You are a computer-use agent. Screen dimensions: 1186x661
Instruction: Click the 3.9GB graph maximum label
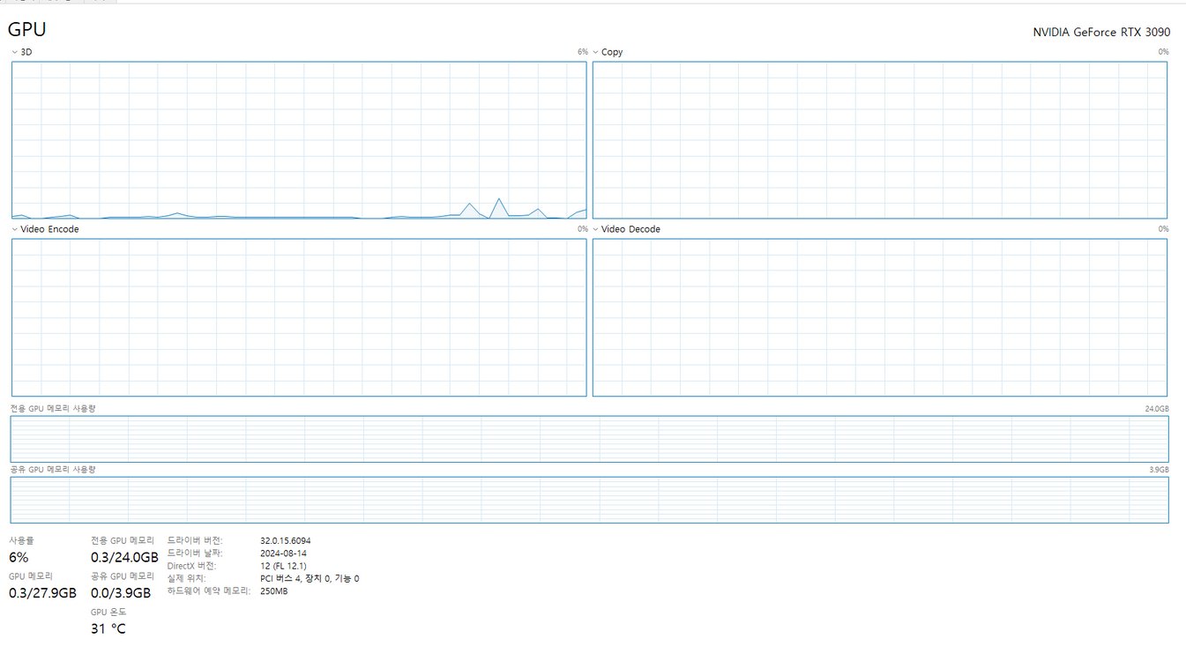click(x=1159, y=470)
